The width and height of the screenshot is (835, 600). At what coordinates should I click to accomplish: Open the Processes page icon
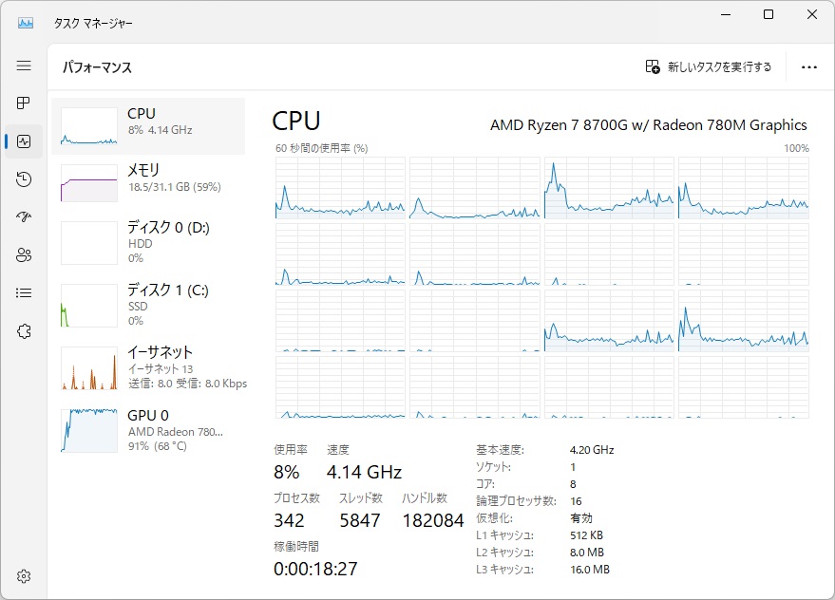(x=24, y=103)
